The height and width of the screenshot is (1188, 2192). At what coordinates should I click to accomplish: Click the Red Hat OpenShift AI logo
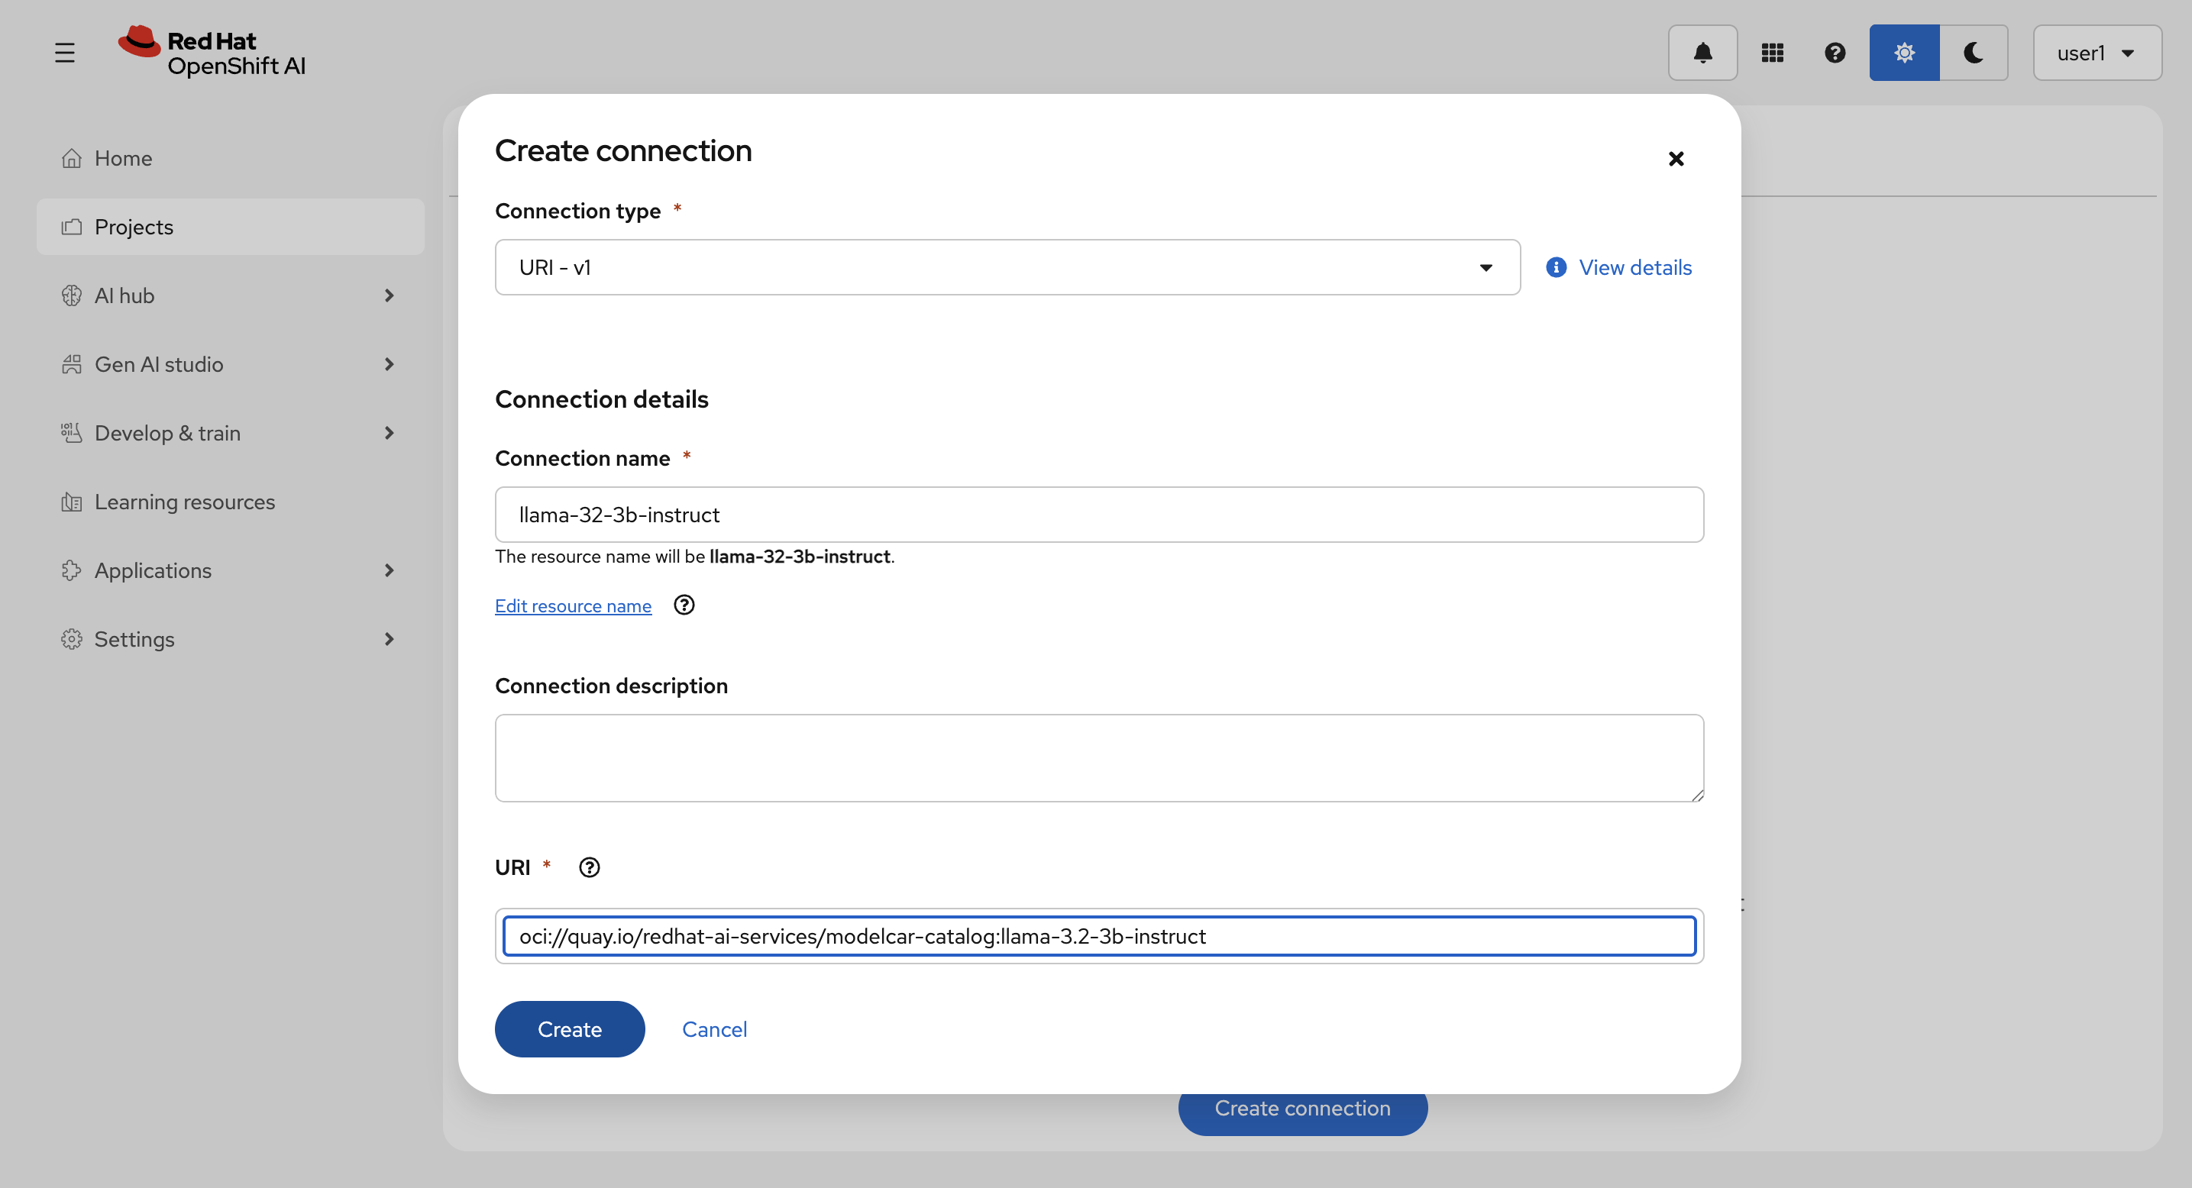click(x=213, y=52)
